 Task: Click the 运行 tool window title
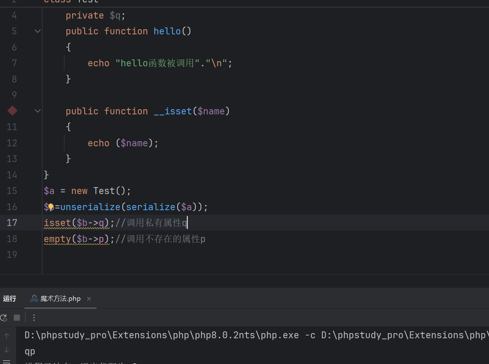pyautogui.click(x=10, y=299)
